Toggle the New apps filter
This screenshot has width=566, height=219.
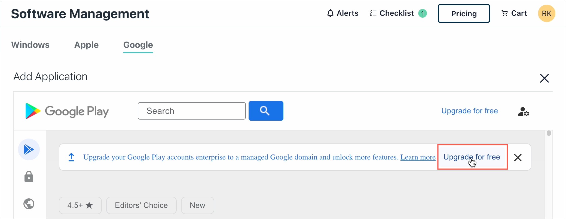pyautogui.click(x=197, y=205)
